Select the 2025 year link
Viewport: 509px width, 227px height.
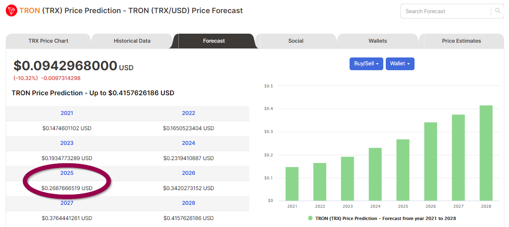coord(67,173)
